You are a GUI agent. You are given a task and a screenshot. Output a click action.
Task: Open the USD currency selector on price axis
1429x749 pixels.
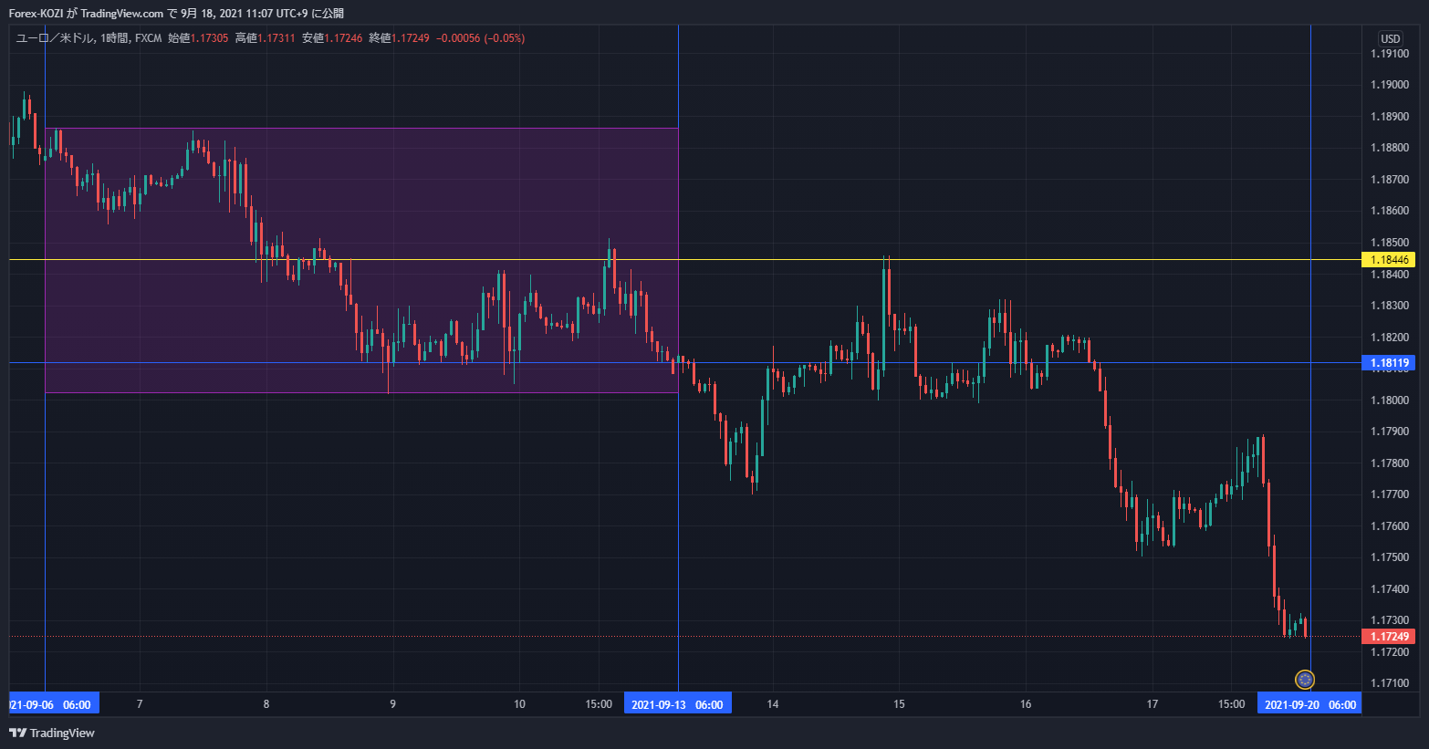point(1390,38)
